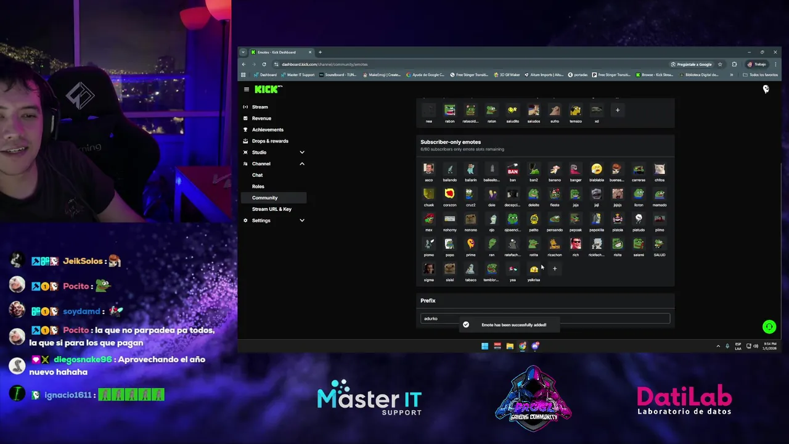Image resolution: width=789 pixels, height=444 pixels.
Task: Select the 'ban2' emote
Action: pos(533,169)
